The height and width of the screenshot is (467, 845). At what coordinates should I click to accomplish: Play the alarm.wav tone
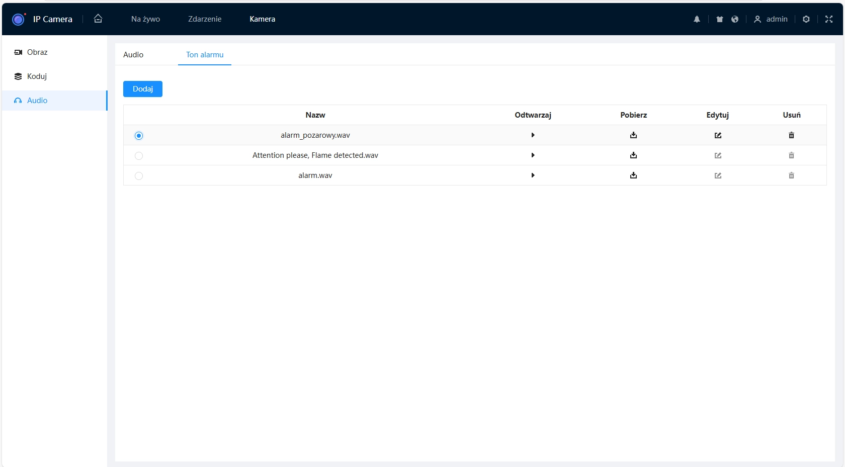(x=533, y=175)
